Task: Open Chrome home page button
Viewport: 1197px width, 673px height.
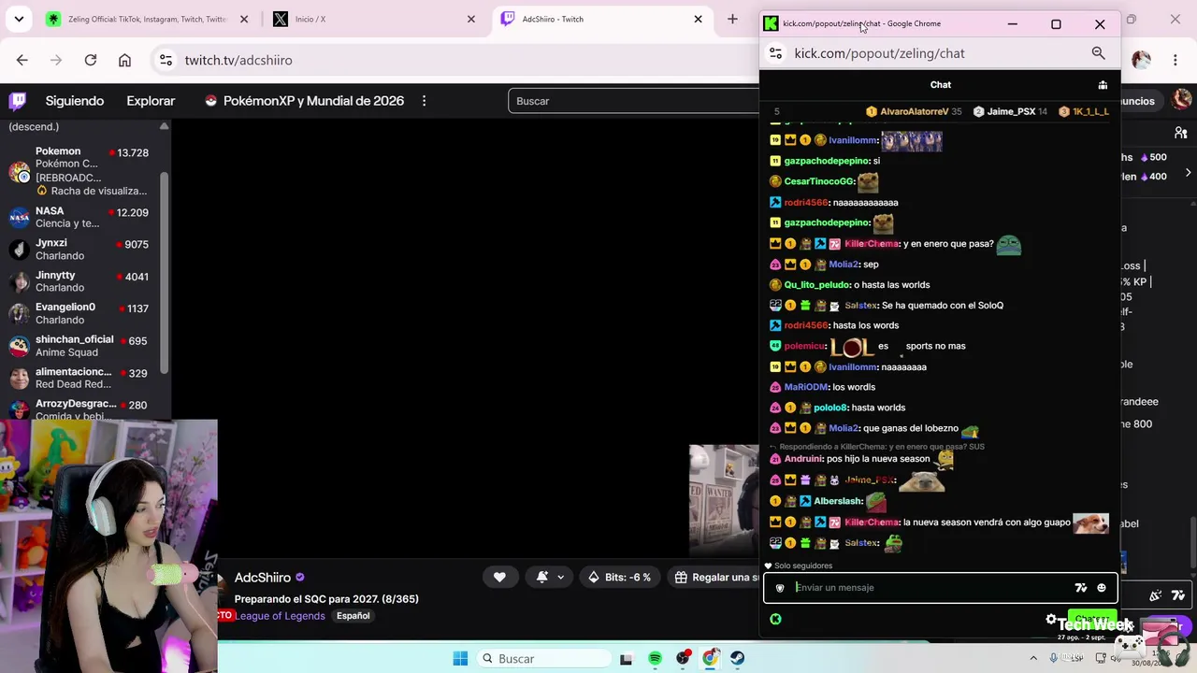Action: click(x=124, y=60)
